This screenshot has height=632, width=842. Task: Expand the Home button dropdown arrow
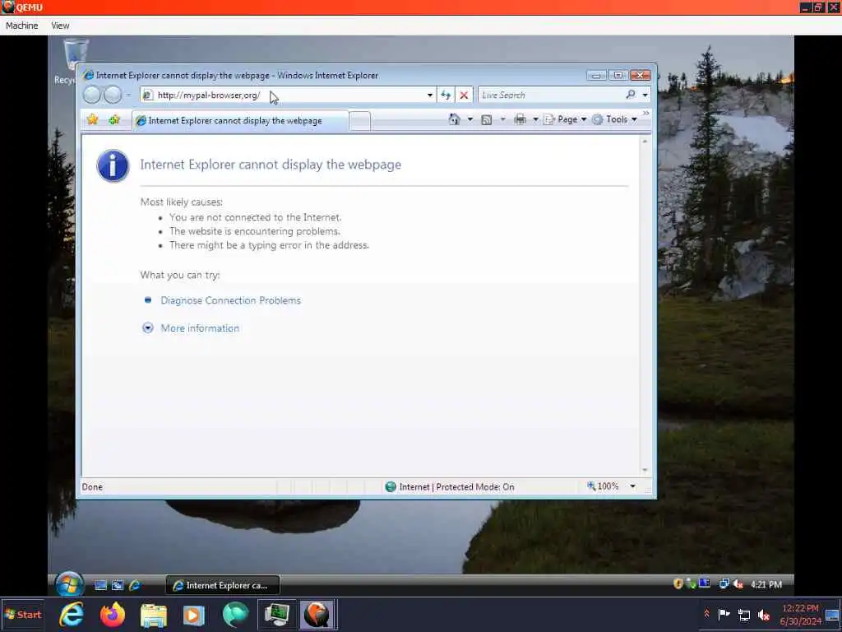pyautogui.click(x=470, y=119)
